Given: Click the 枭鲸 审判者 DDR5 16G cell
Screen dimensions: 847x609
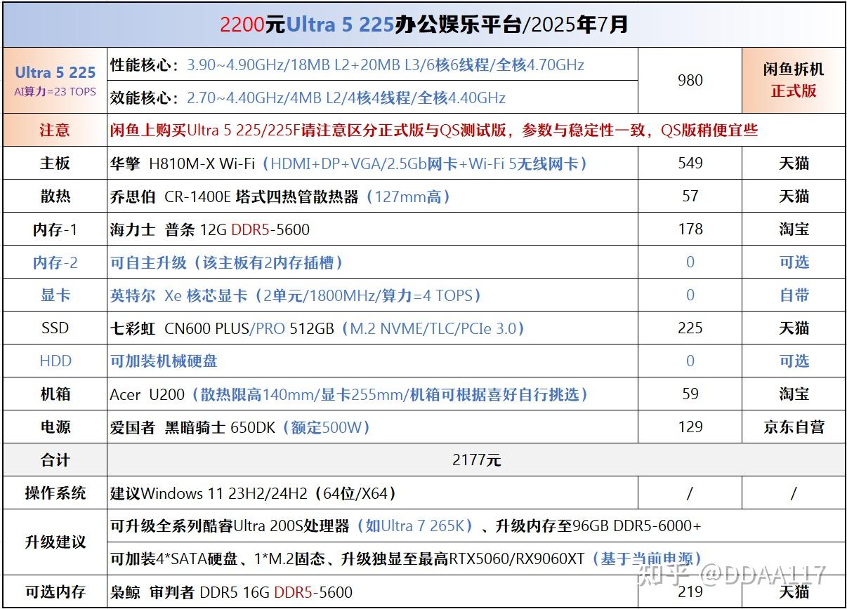Looking at the screenshot, I should [372, 592].
